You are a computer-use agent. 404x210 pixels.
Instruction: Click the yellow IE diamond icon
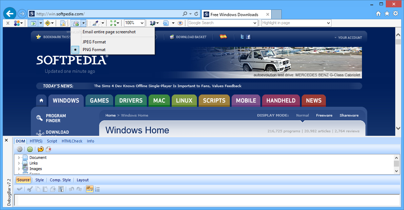click(x=47, y=23)
